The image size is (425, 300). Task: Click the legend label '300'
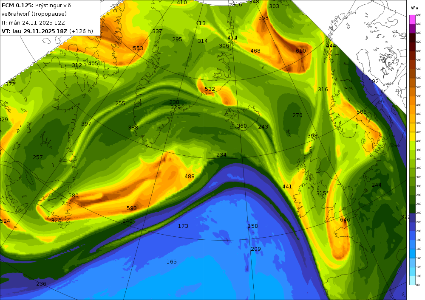click(x=419, y=186)
